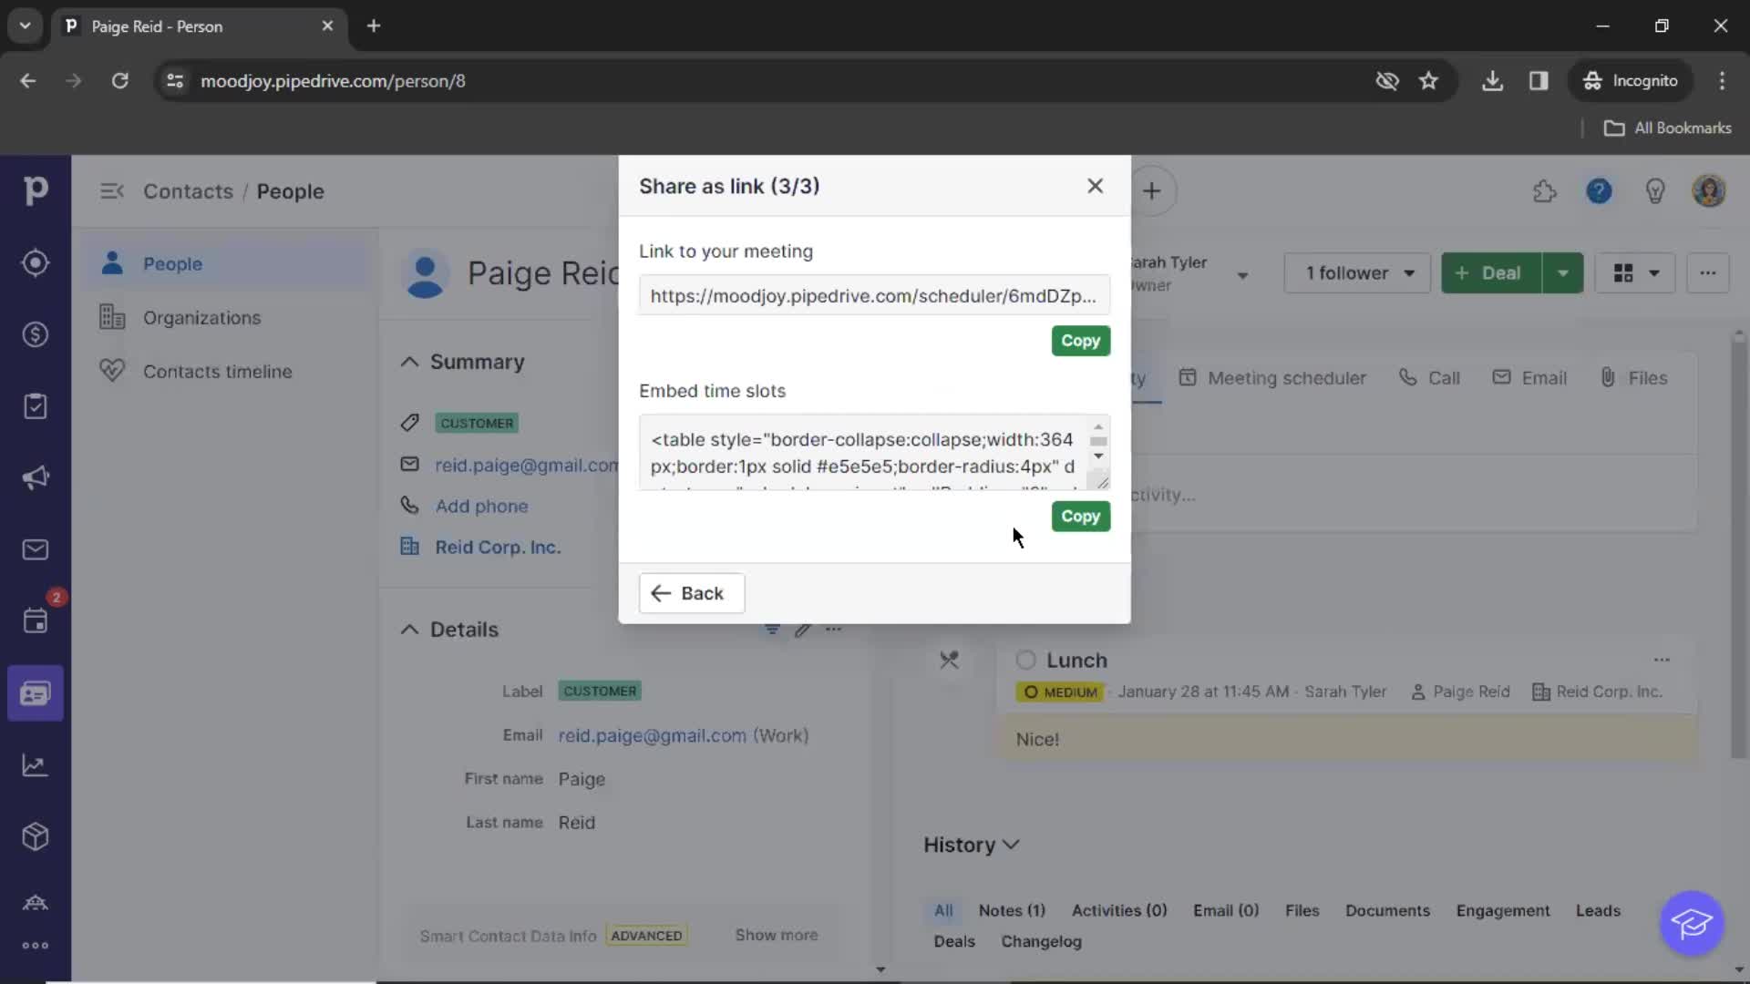The image size is (1750, 984).
Task: Click the Deal options dropdown arrow
Action: click(x=1562, y=272)
